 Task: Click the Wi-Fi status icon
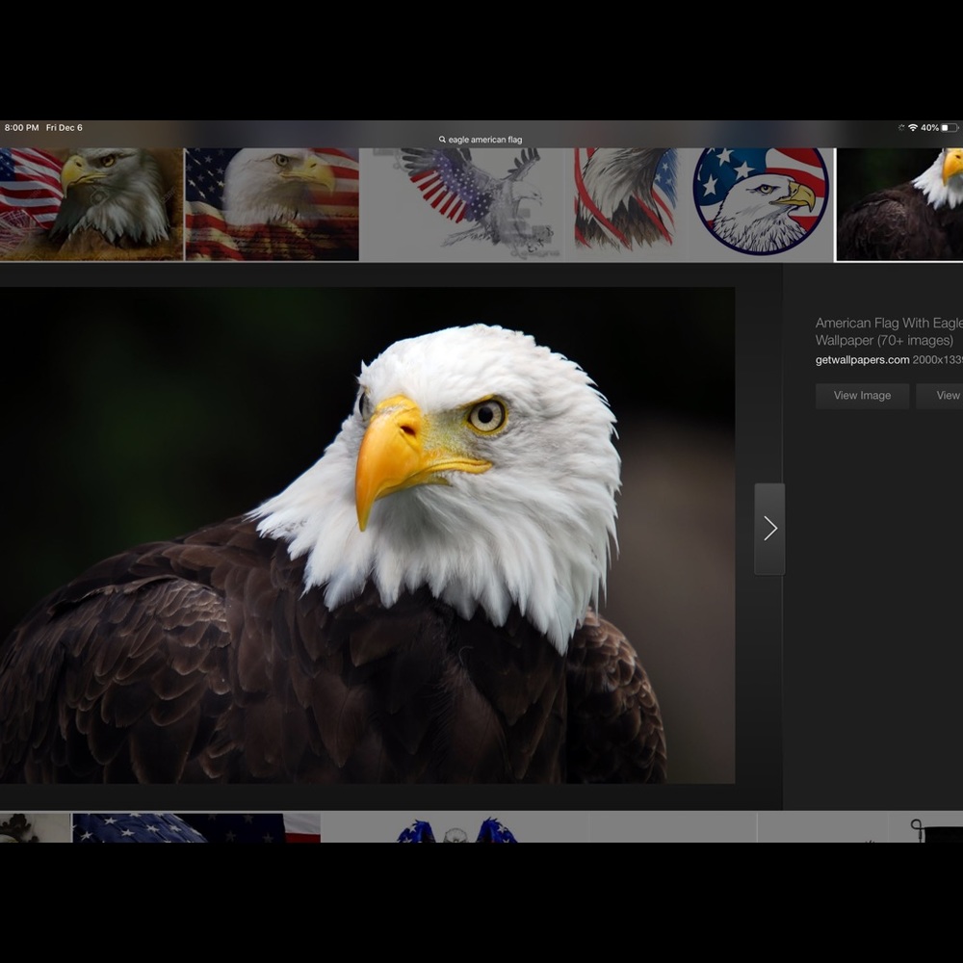point(912,128)
